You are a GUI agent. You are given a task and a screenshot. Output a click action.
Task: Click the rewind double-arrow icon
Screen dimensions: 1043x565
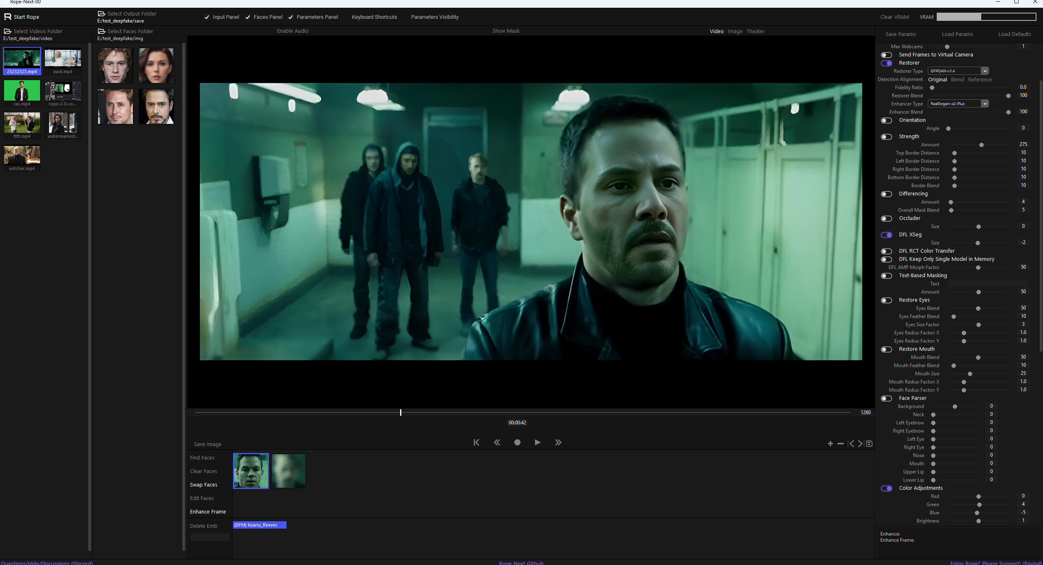coord(497,442)
